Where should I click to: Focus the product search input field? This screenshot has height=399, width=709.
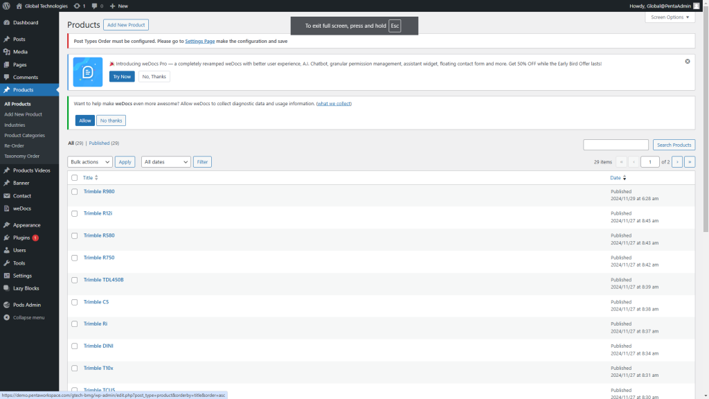(x=616, y=145)
